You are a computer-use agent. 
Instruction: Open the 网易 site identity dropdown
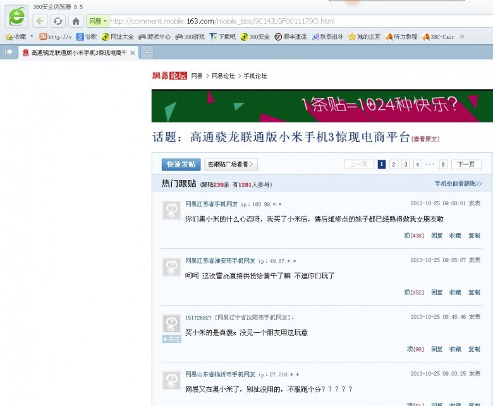pos(98,21)
